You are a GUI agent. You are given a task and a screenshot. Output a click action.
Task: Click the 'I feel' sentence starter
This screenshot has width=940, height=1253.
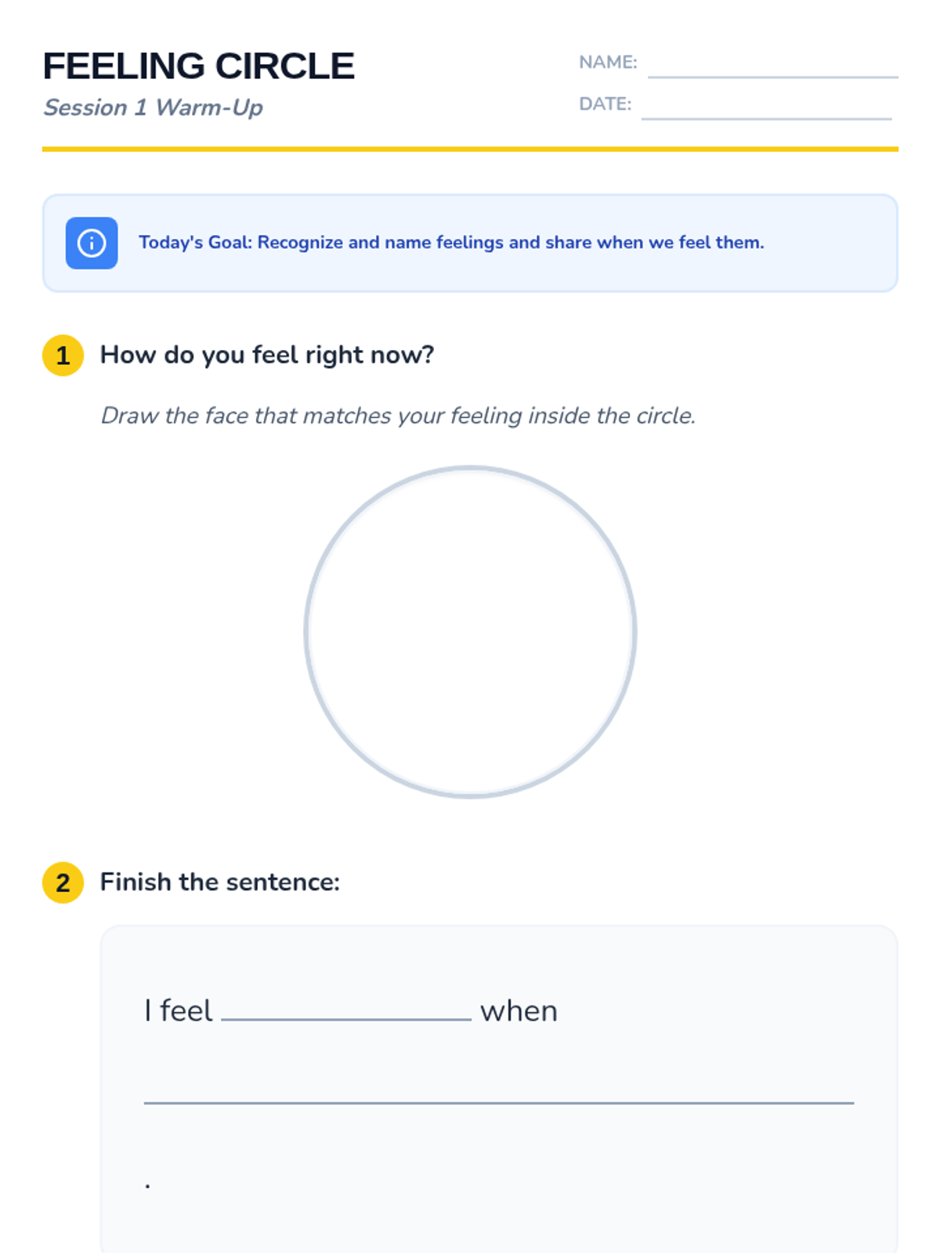click(179, 1011)
